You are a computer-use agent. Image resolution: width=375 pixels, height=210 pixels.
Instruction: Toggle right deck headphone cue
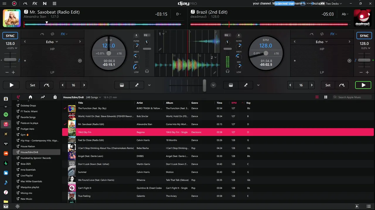228,71
